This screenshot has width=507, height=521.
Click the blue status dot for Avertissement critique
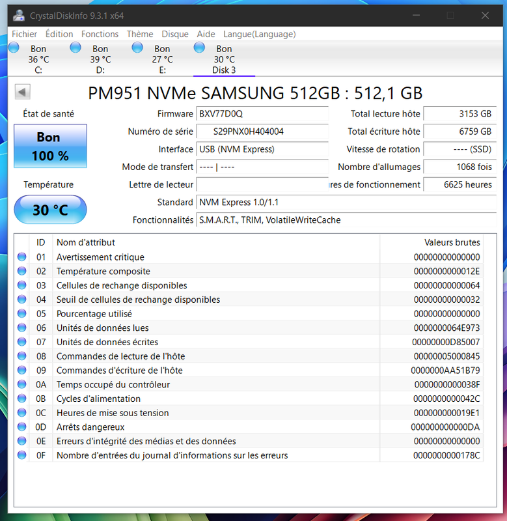coord(22,257)
